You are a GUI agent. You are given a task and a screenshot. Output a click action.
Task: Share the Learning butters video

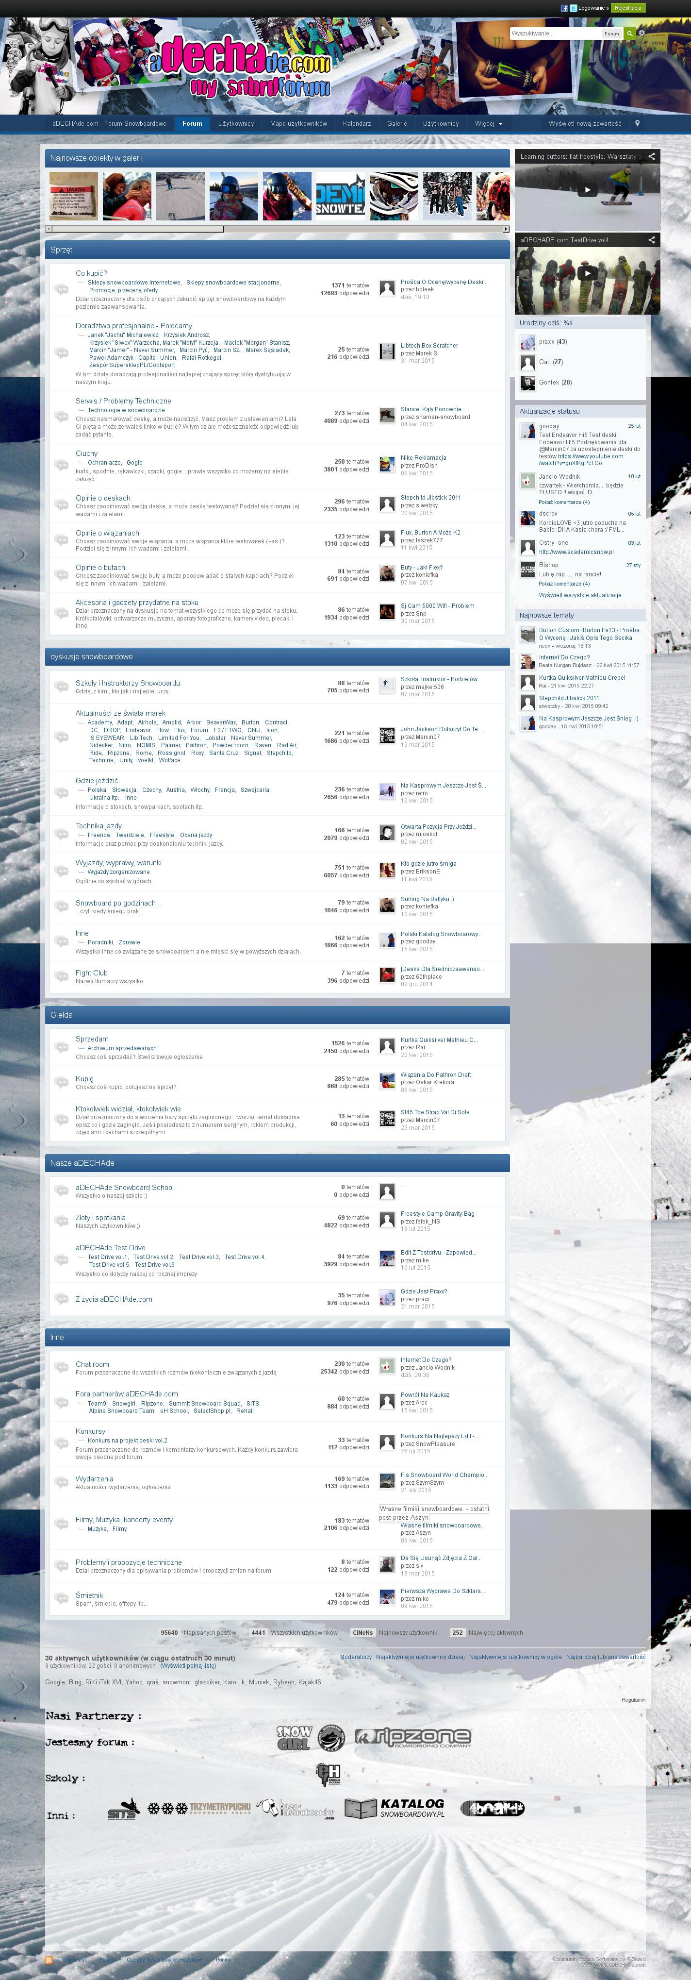point(651,156)
